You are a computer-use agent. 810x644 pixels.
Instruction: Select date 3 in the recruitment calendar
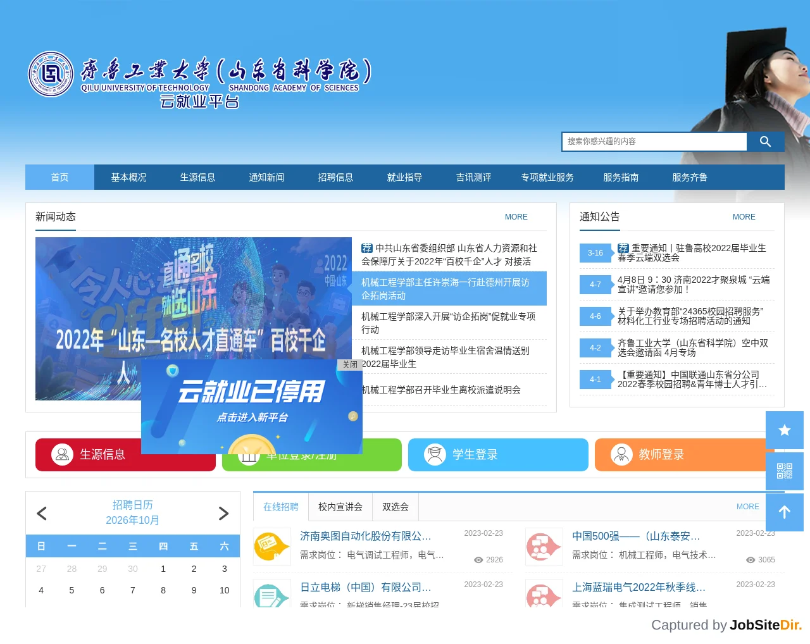click(224, 569)
